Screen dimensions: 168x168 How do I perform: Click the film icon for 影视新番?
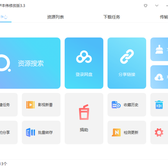pos(30,105)
